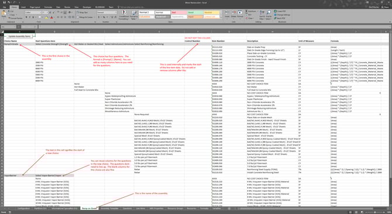Expand the font name dropdown
This screenshot has height=214, width=392.
point(40,12)
